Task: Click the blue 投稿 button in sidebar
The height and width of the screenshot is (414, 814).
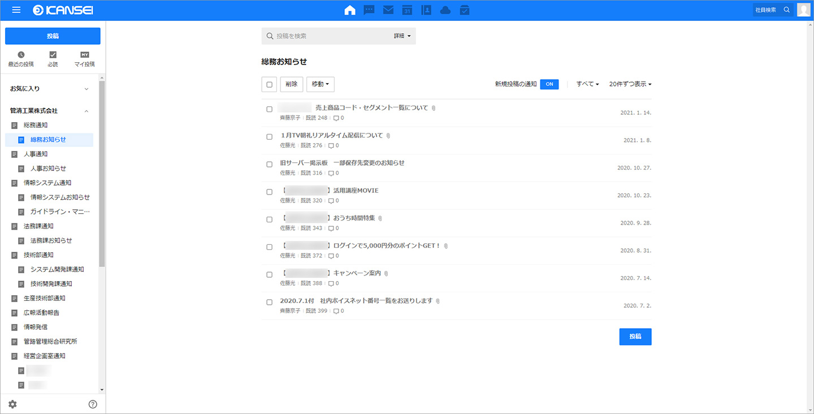Action: pyautogui.click(x=53, y=36)
